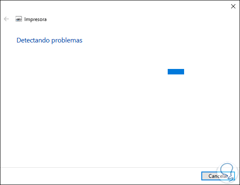Click the Detectando problemas heading
The height and width of the screenshot is (185, 240).
(50, 40)
